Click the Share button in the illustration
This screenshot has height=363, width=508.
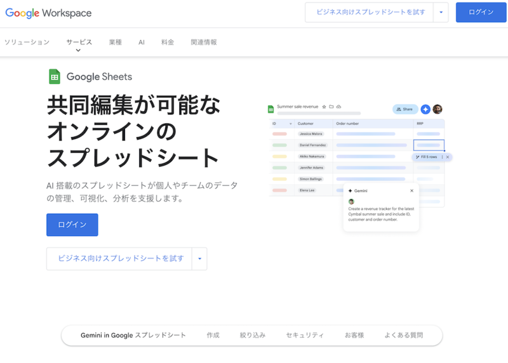(405, 109)
